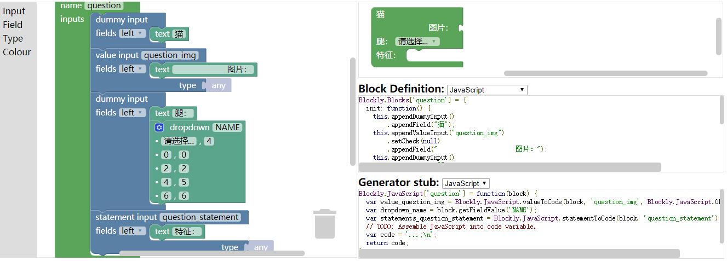Image resolution: width=727 pixels, height=261 pixels.
Task: Click the 'Block Definition:' heading
Action: (401, 89)
